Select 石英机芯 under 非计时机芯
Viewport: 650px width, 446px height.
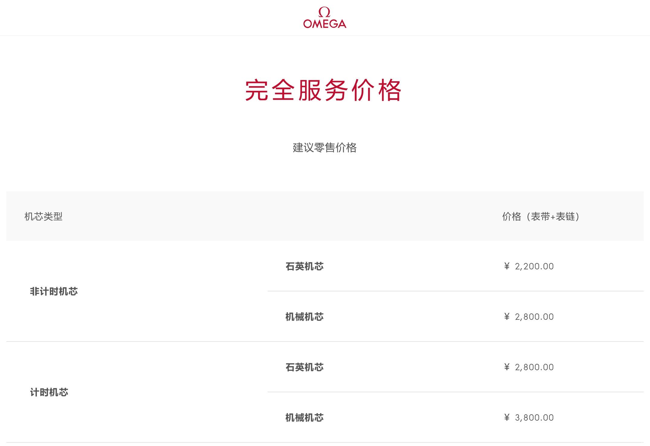[304, 266]
